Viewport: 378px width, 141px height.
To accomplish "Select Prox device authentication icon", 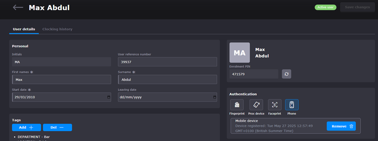I will (256, 105).
